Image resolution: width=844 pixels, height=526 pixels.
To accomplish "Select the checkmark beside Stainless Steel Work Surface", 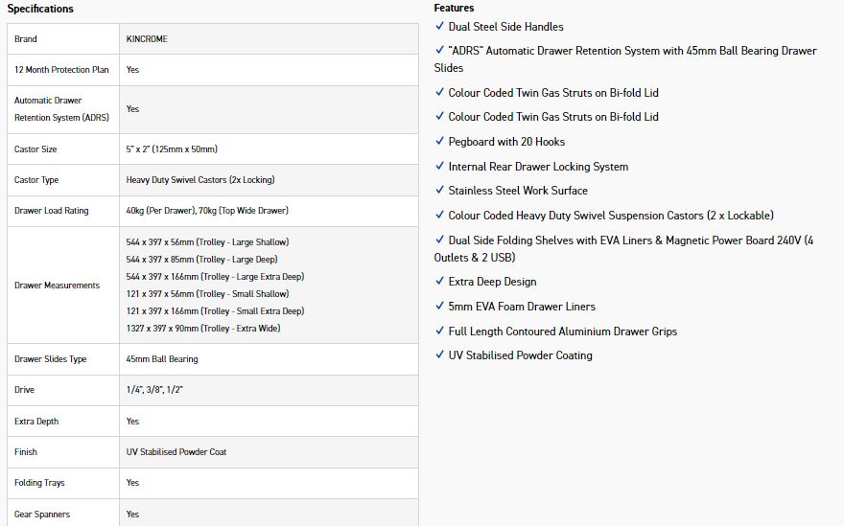I will coord(439,190).
